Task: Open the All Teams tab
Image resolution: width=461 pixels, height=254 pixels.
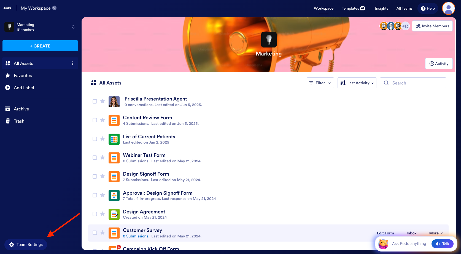Action: coord(404,8)
